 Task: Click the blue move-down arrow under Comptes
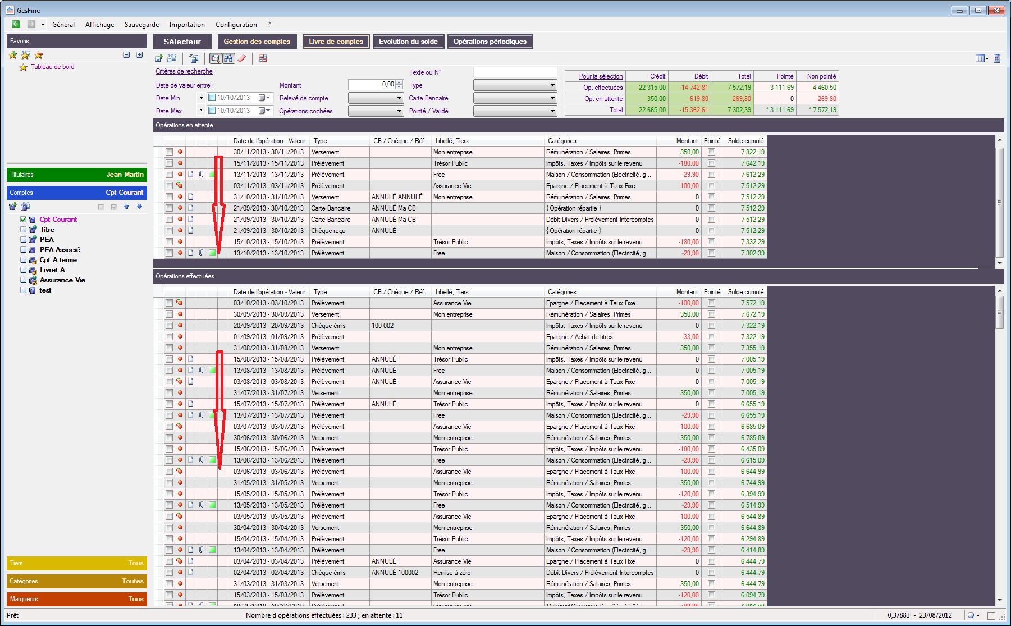coord(140,207)
